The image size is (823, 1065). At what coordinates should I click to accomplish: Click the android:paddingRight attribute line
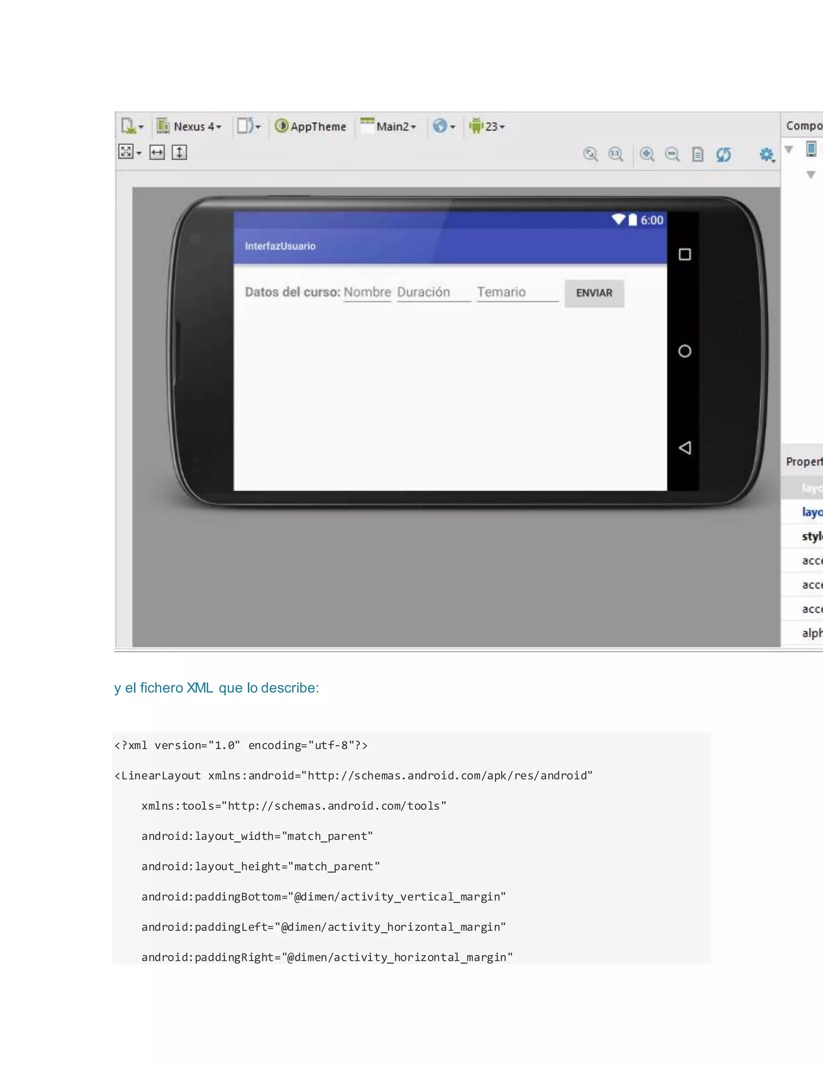click(327, 957)
